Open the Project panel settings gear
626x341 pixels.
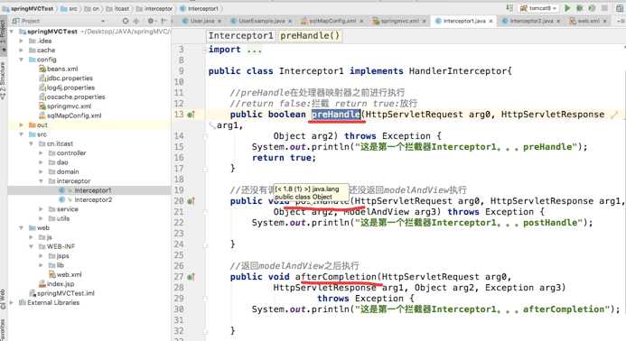[151, 21]
